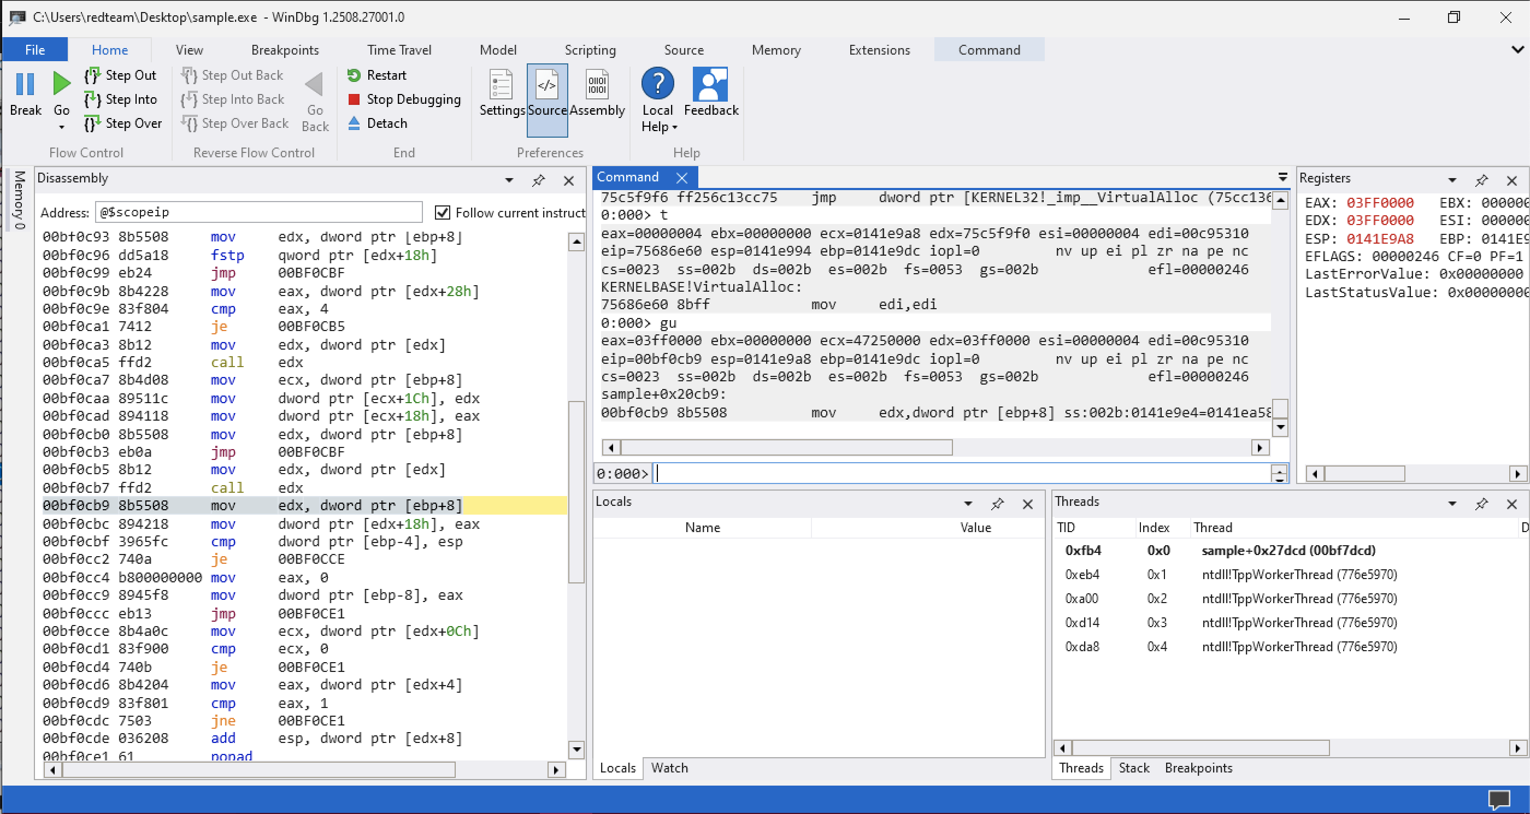Click the Break pause icon

click(25, 84)
